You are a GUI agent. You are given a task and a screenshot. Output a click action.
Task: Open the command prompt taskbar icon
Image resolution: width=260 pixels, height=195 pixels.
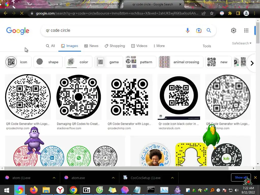pyautogui.click(x=151, y=190)
